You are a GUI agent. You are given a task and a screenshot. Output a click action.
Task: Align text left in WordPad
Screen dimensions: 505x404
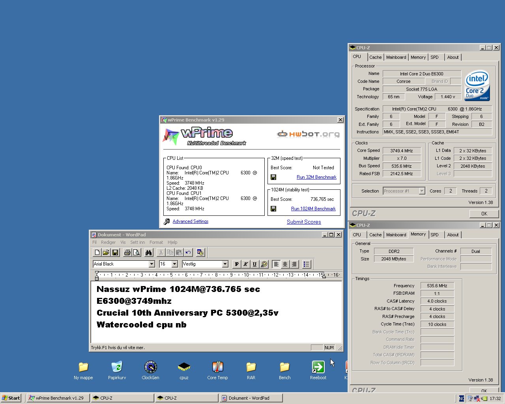click(276, 264)
